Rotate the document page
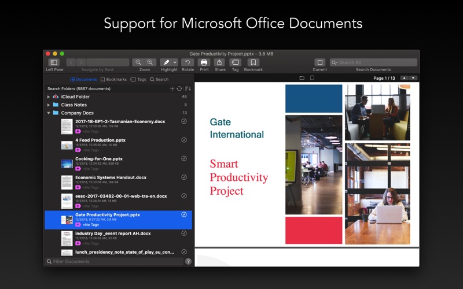Viewport: 463px width, 289px height. [187, 62]
